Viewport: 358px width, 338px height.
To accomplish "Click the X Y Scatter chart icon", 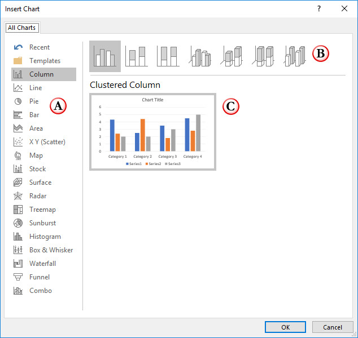I will [18, 141].
